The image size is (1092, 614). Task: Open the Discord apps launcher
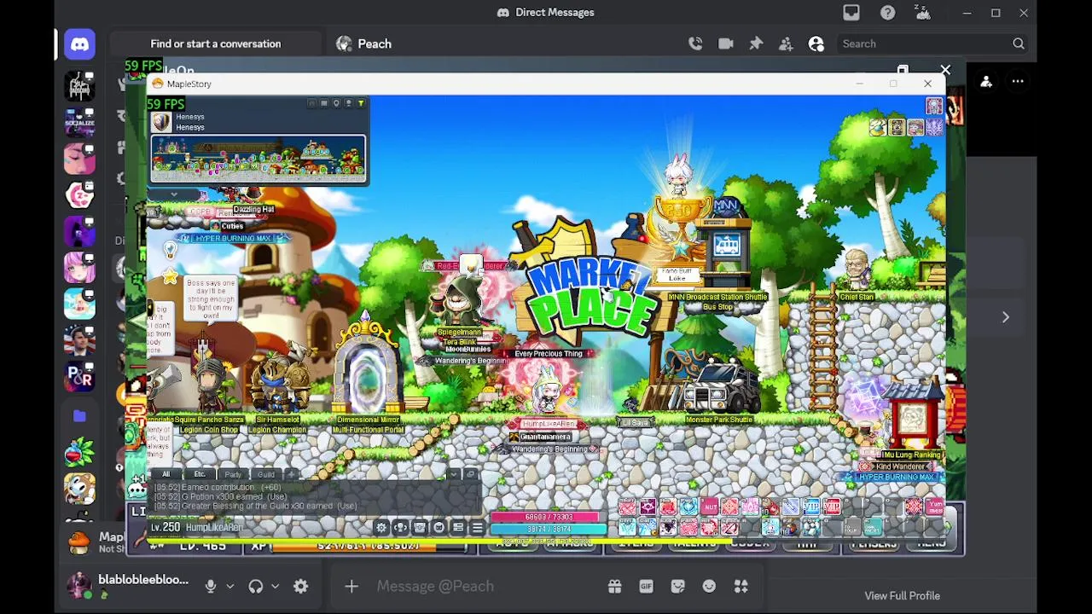point(741,586)
